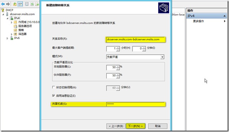The height and width of the screenshot is (132, 229).
Task: Expand the 筛选器 tree node
Action: (11, 34)
